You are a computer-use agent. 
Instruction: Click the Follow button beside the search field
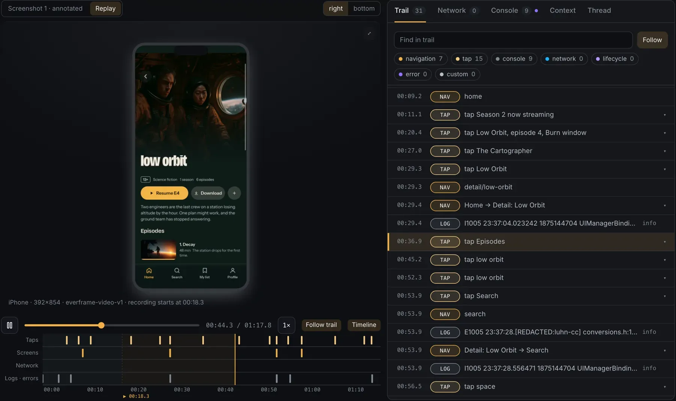(x=652, y=40)
